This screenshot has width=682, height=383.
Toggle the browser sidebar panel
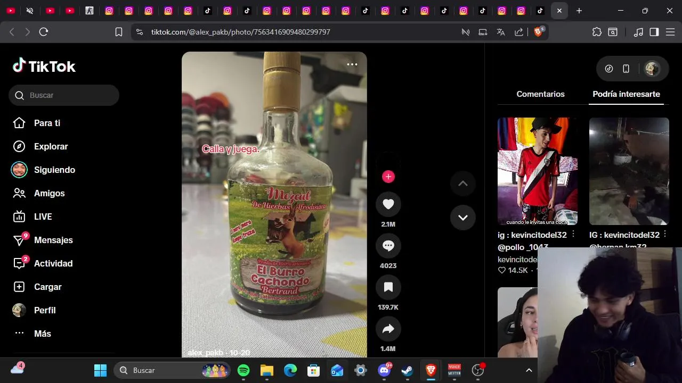654,32
